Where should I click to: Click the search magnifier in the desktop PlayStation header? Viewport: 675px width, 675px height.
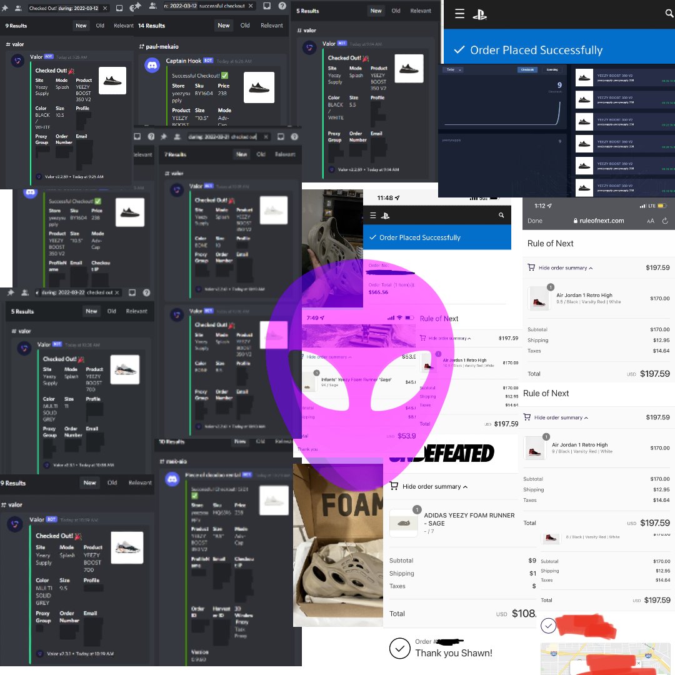click(669, 14)
